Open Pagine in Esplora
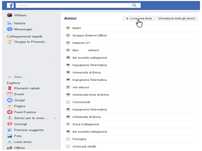Viewport: 202px width, 151px height. [x=20, y=106]
